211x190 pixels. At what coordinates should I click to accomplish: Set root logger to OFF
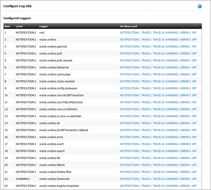point(194,33)
